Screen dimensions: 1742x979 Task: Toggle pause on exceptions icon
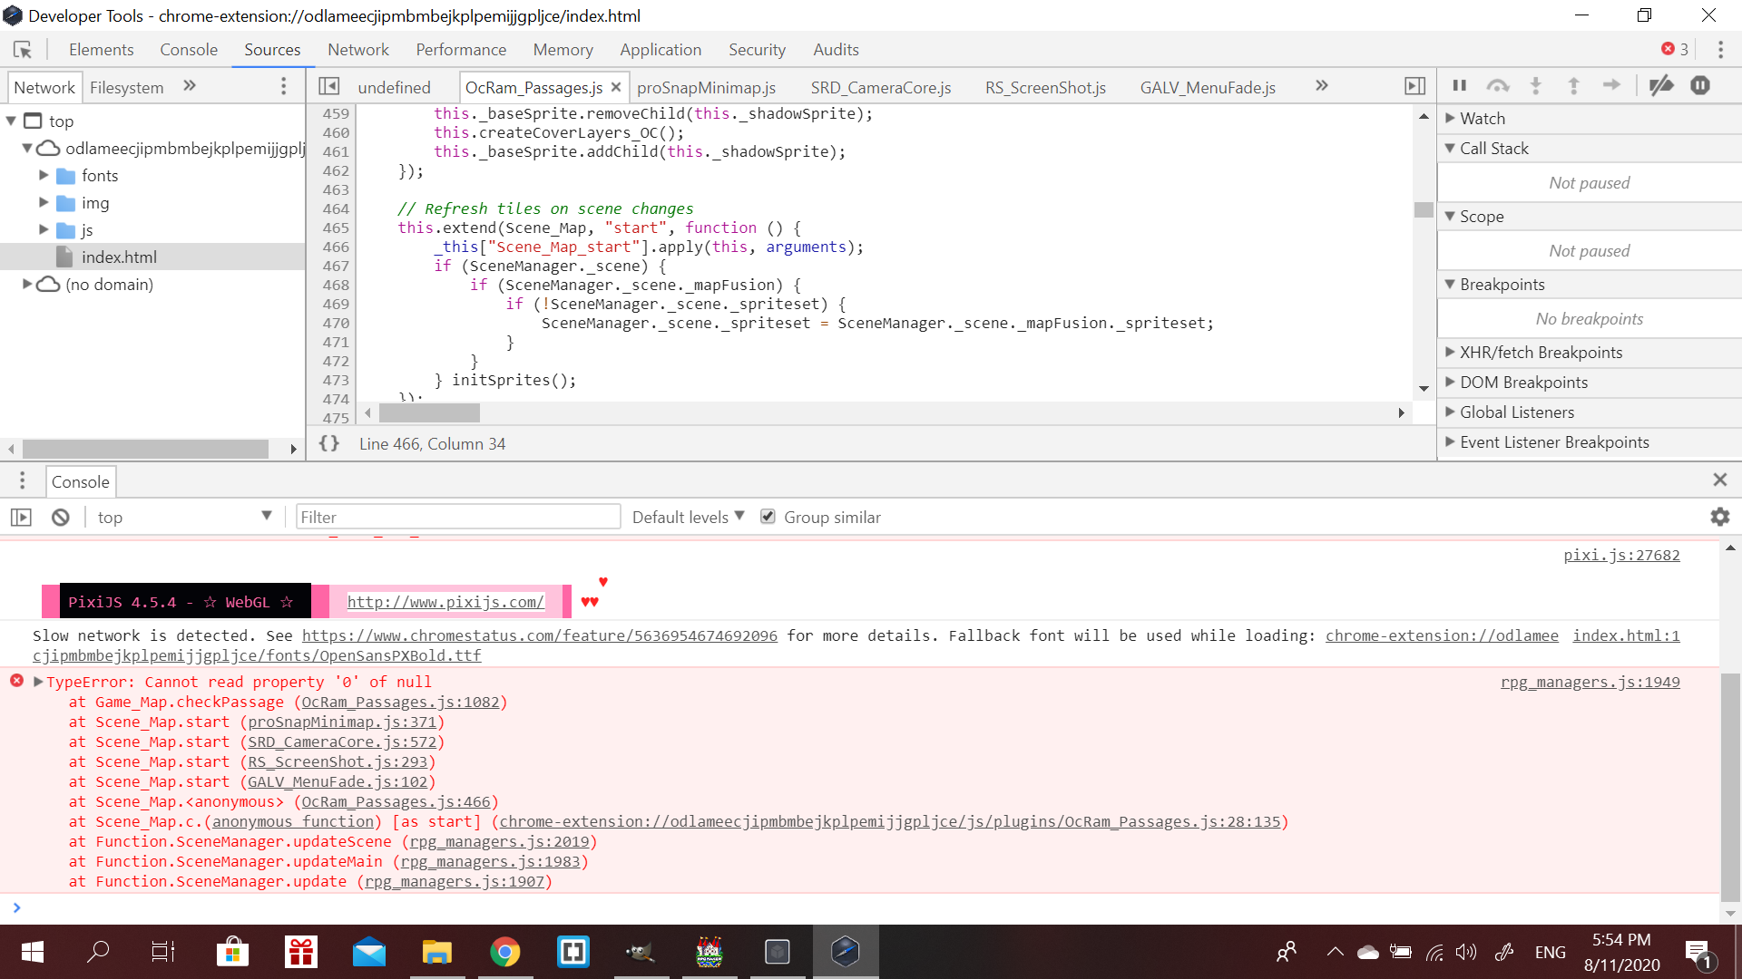[1700, 85]
